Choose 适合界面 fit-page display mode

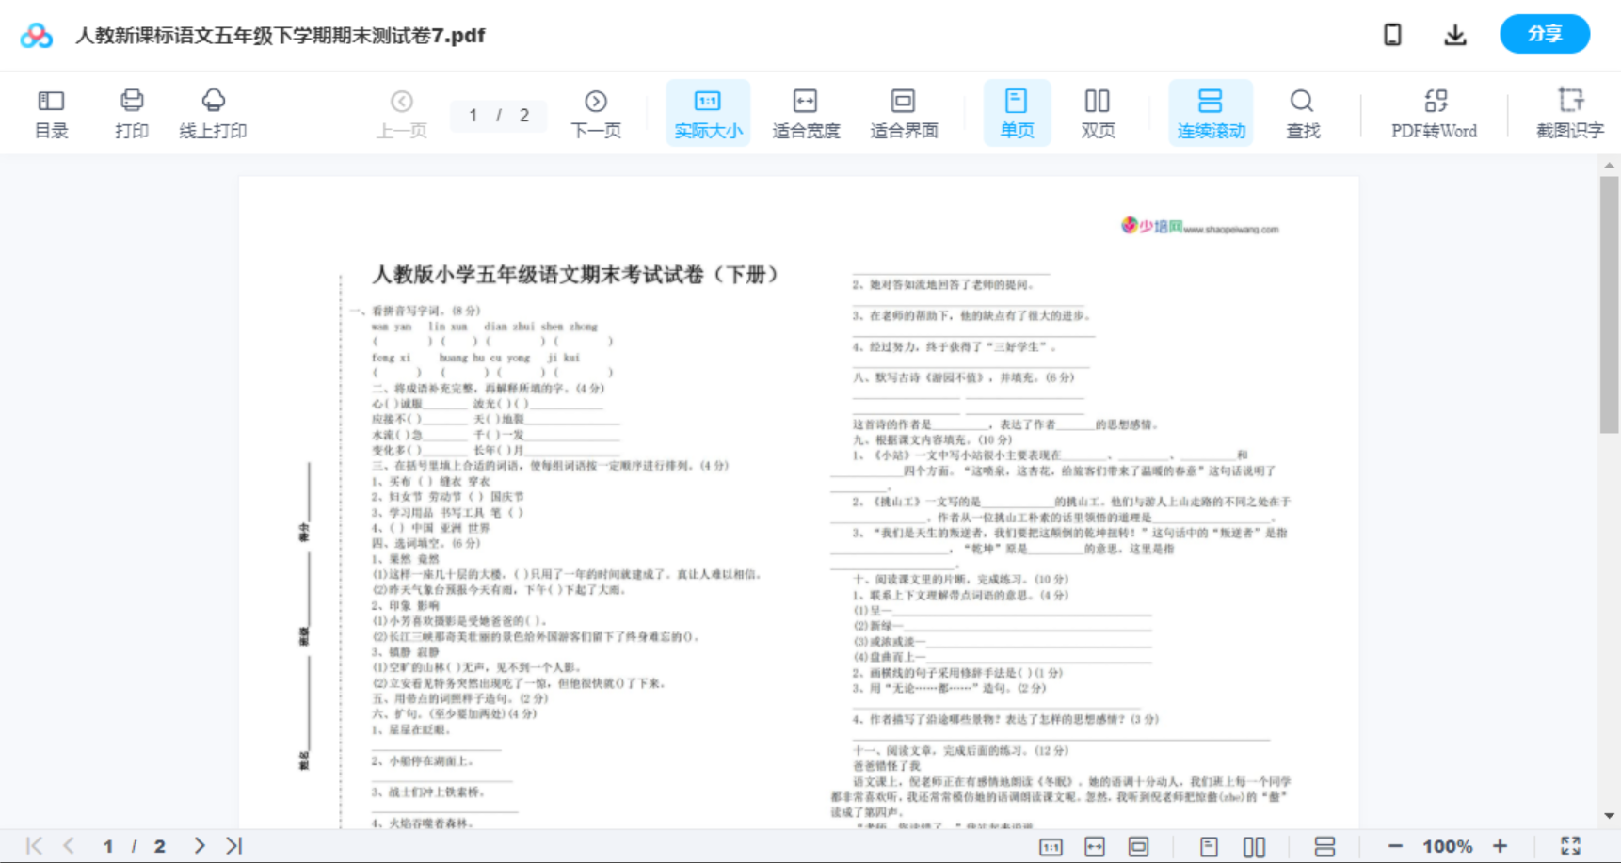pyautogui.click(x=903, y=111)
